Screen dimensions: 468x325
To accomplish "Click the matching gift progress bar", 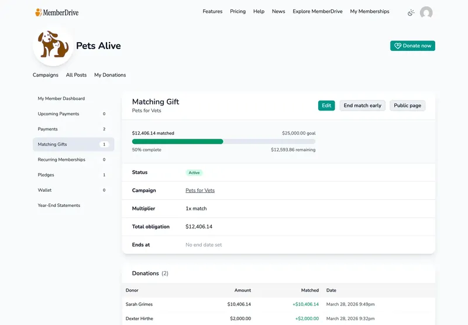I will tap(223, 141).
